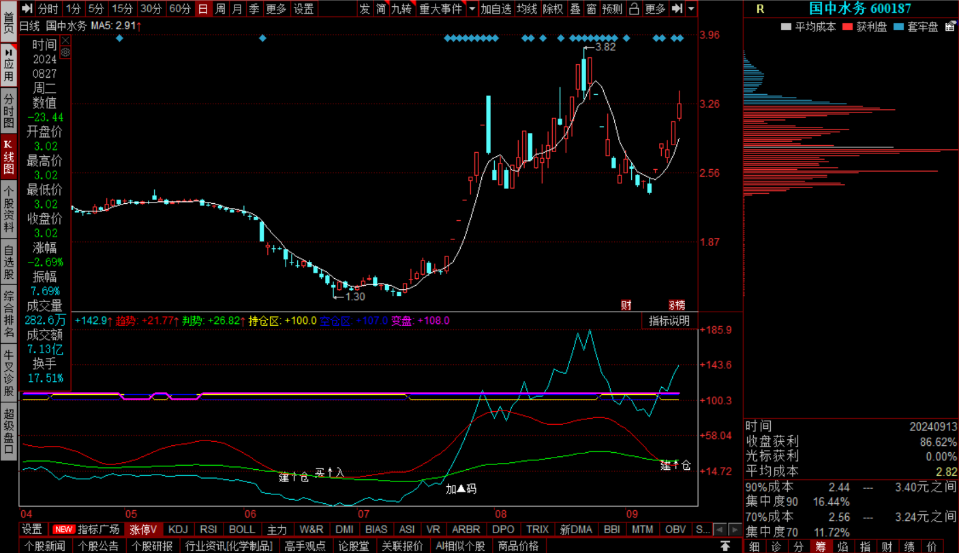Select the 分 panel icon at bottom right
959x553 pixels.
point(798,546)
